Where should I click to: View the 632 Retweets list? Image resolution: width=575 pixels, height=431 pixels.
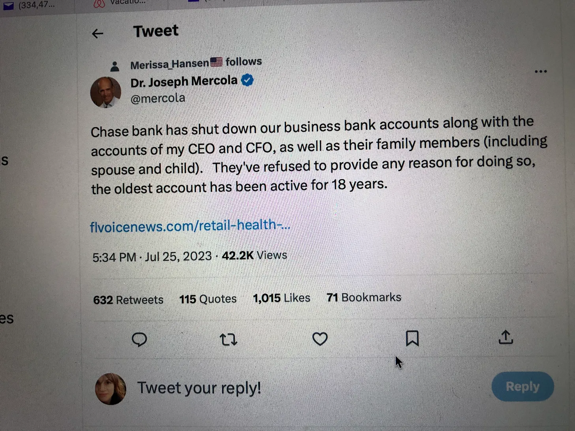[128, 300]
